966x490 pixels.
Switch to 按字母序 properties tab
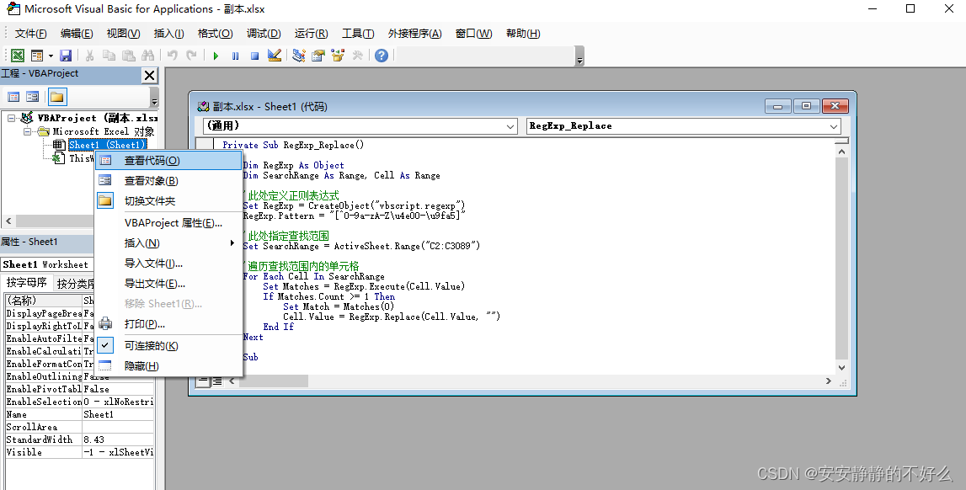(x=26, y=283)
